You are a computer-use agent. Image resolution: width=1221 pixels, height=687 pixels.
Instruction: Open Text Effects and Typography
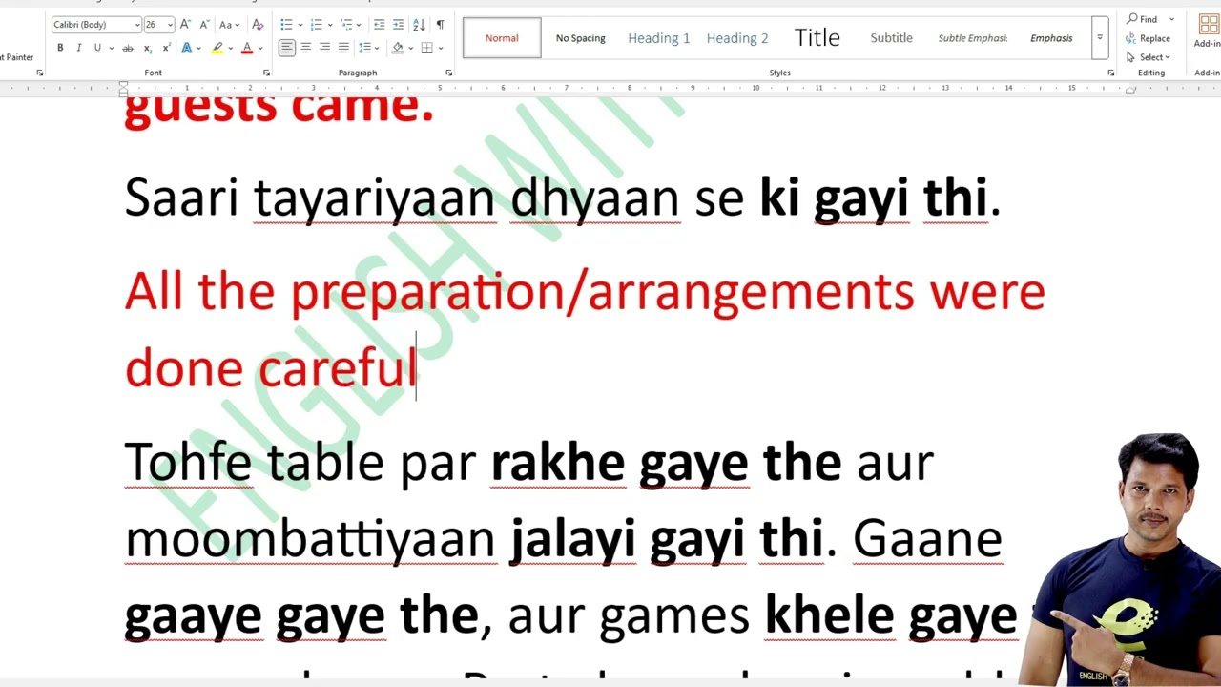[187, 48]
